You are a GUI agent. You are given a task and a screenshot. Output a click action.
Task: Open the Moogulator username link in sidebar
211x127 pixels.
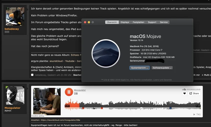pyautogui.click(x=13, y=108)
